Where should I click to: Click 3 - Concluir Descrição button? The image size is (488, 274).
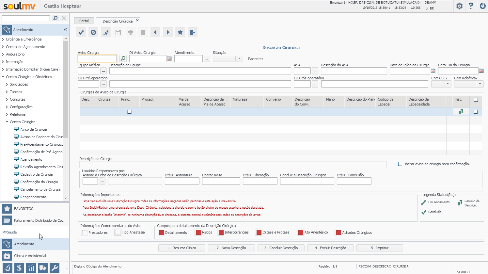281,248
